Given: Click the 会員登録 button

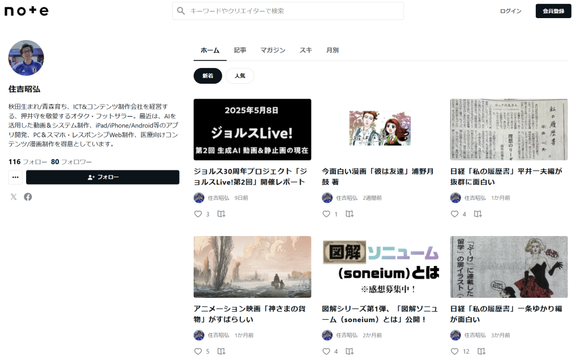Looking at the screenshot, I should [553, 11].
